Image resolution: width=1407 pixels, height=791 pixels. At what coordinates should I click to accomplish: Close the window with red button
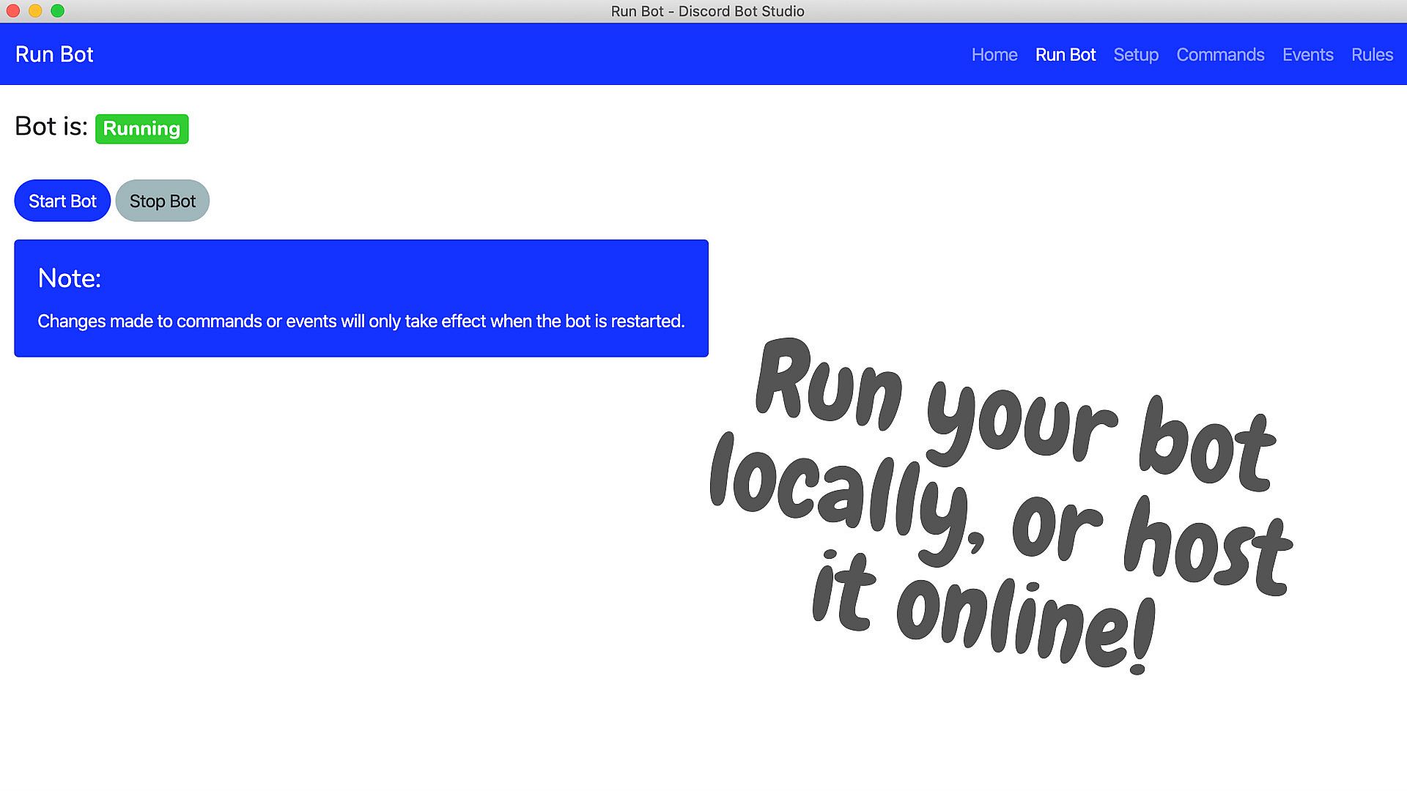(x=12, y=11)
